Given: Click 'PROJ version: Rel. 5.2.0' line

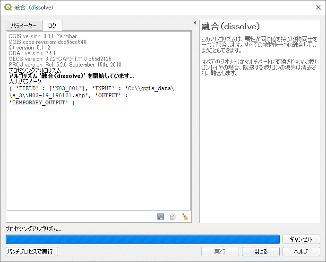Looking at the screenshot, I should pyautogui.click(x=65, y=65).
